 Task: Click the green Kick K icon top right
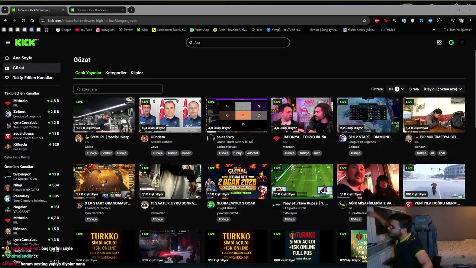451,42
